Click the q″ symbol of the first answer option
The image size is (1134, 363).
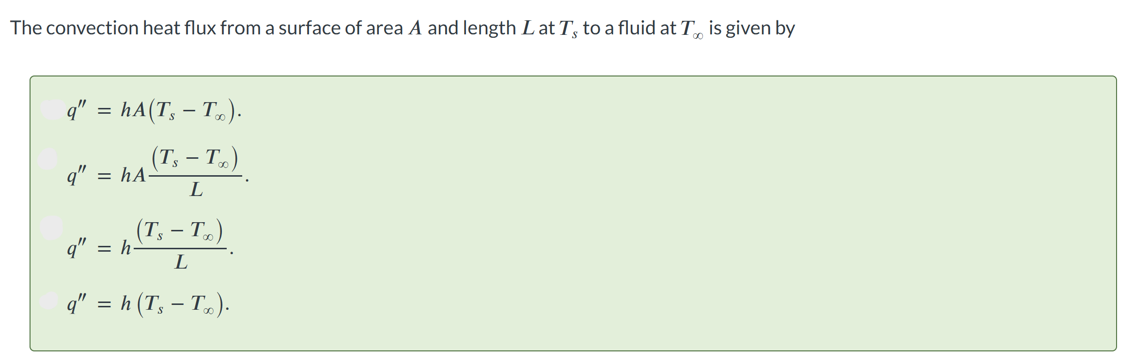(x=77, y=111)
